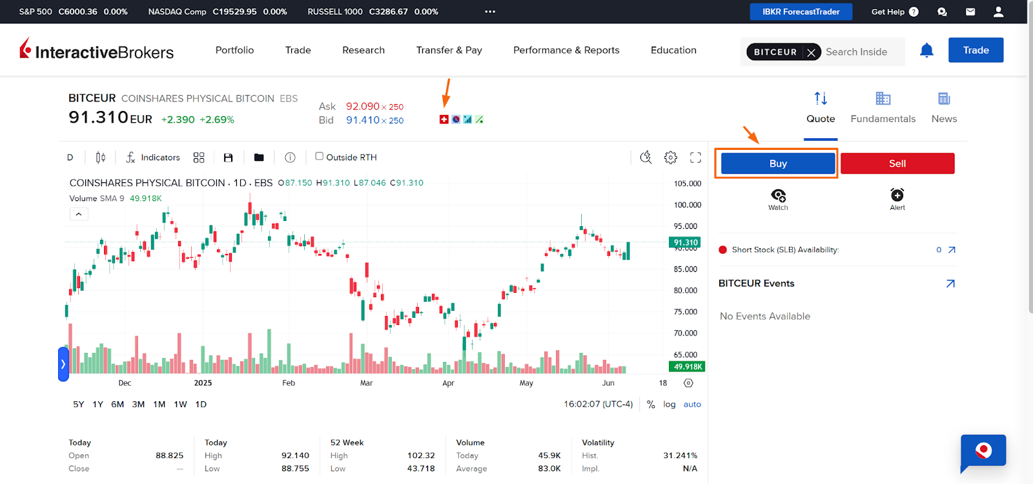Save the chart layout
The width and height of the screenshot is (1033, 484).
click(x=228, y=157)
